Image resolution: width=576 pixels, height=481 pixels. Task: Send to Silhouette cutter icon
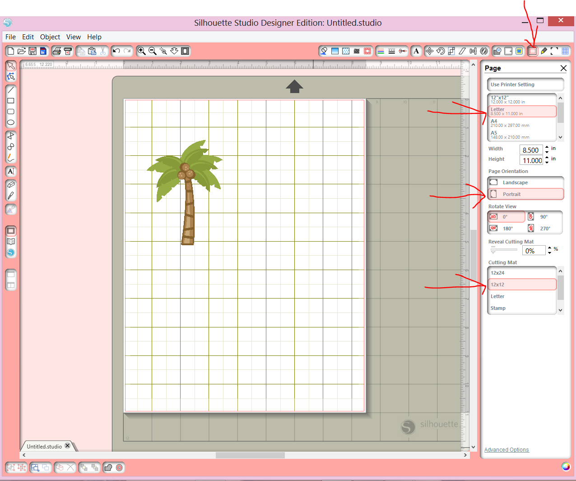click(68, 51)
